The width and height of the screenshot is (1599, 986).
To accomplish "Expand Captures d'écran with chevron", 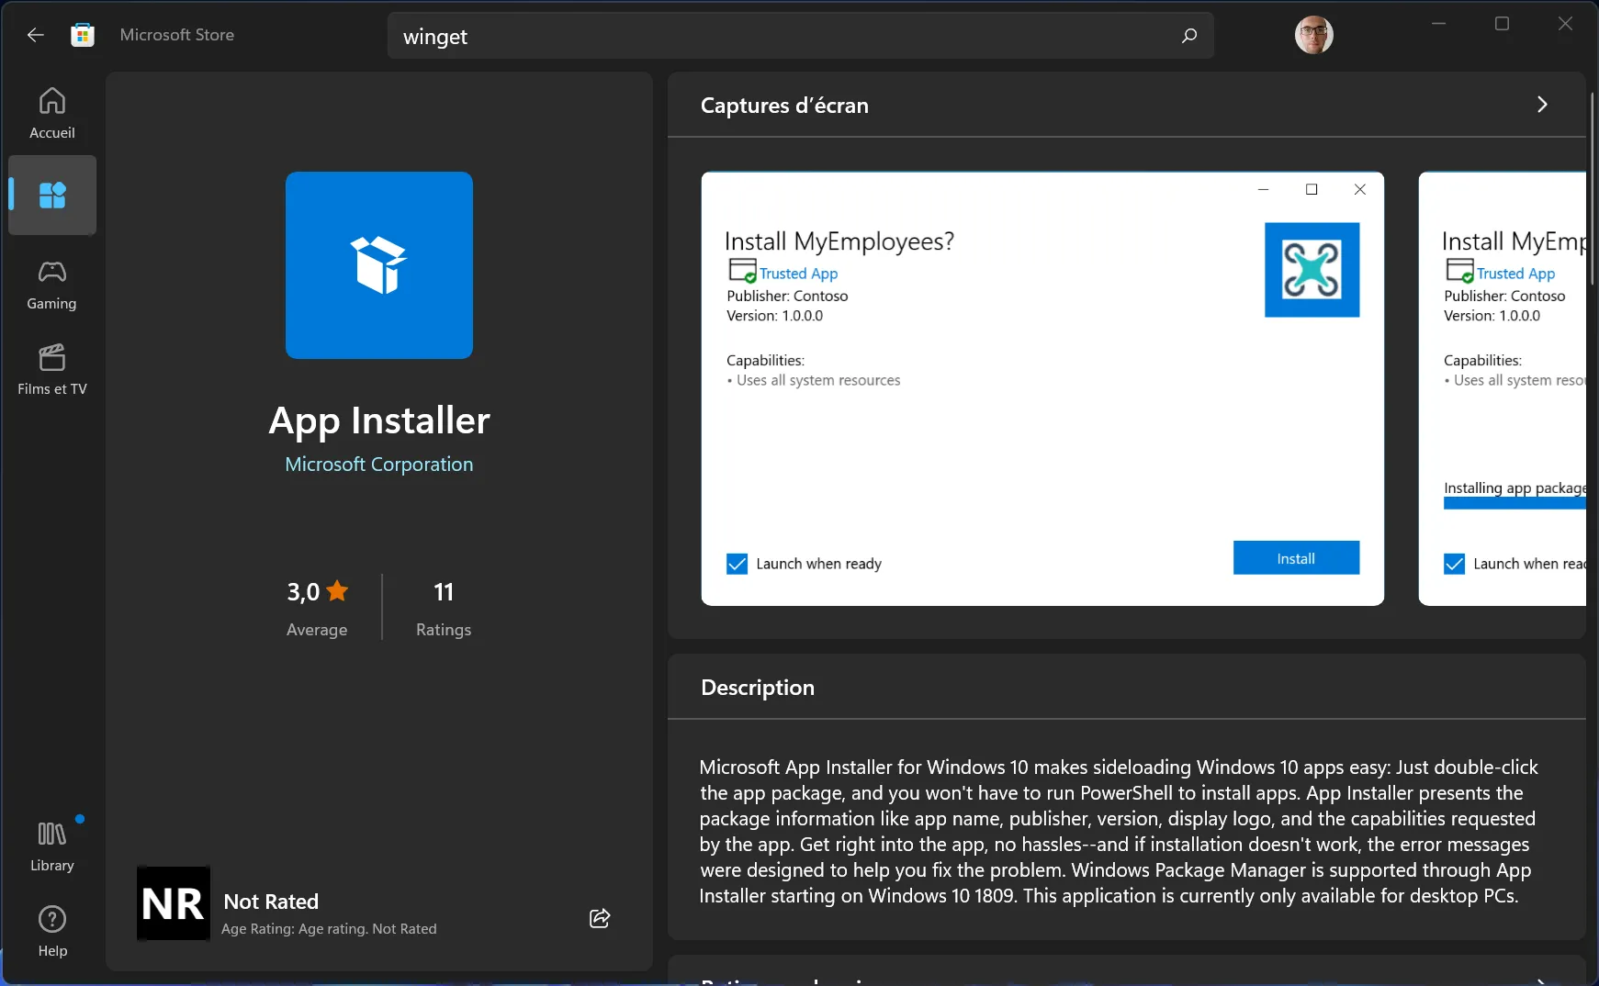I will click(x=1542, y=105).
